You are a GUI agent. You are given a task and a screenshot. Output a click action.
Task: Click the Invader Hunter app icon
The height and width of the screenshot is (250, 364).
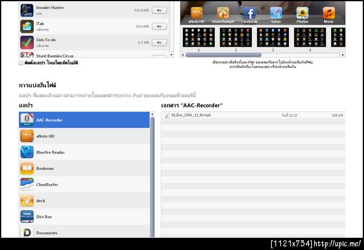click(x=27, y=10)
